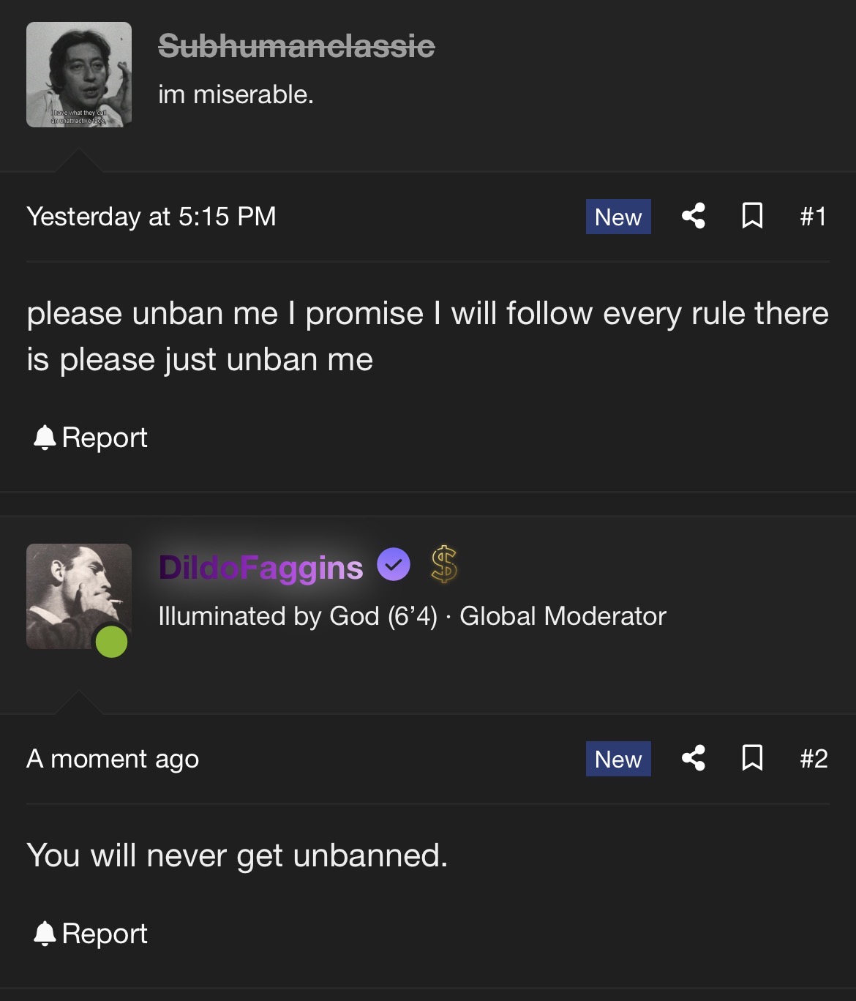This screenshot has width=856, height=1001.
Task: Bookmark the reply post #2
Action: [752, 758]
